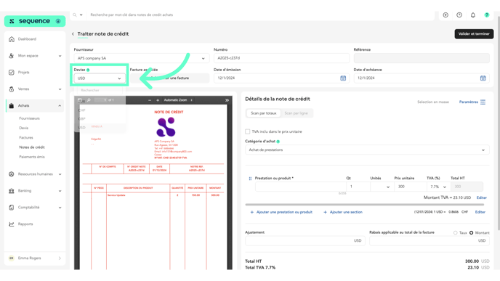Click the search magnifier icon in the top bar
Viewport: 500px width, 281px height.
pos(75,15)
